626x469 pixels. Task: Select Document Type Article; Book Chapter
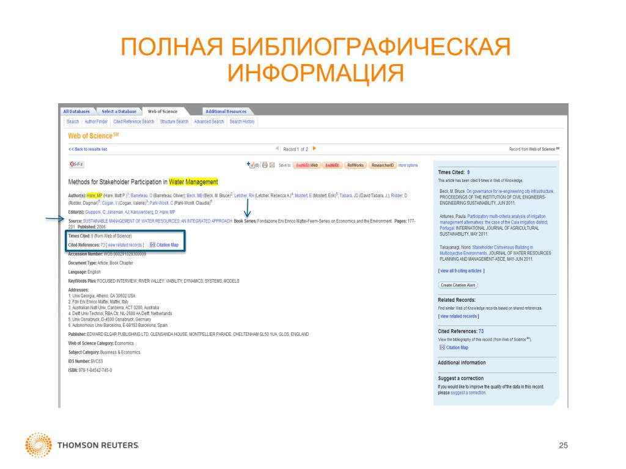coord(101,263)
